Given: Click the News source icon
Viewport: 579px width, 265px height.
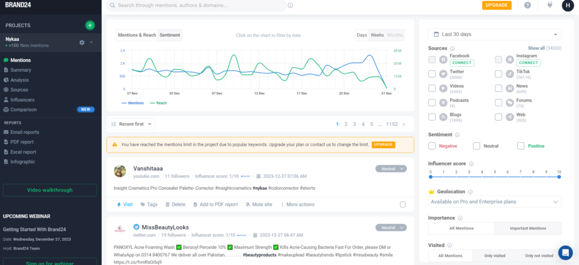Looking at the screenshot, I should tap(509, 88).
